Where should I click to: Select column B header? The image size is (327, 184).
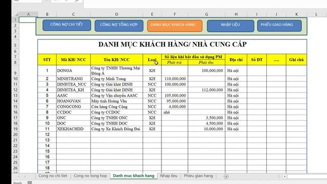47,14
